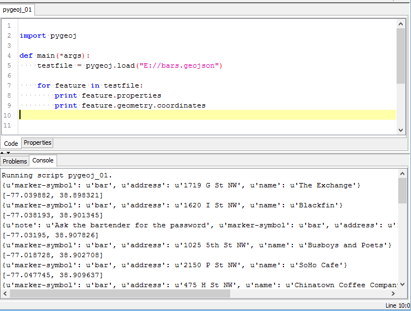Activate the Code tab
Image resolution: width=411 pixels, height=311 pixels.
click(x=11, y=144)
